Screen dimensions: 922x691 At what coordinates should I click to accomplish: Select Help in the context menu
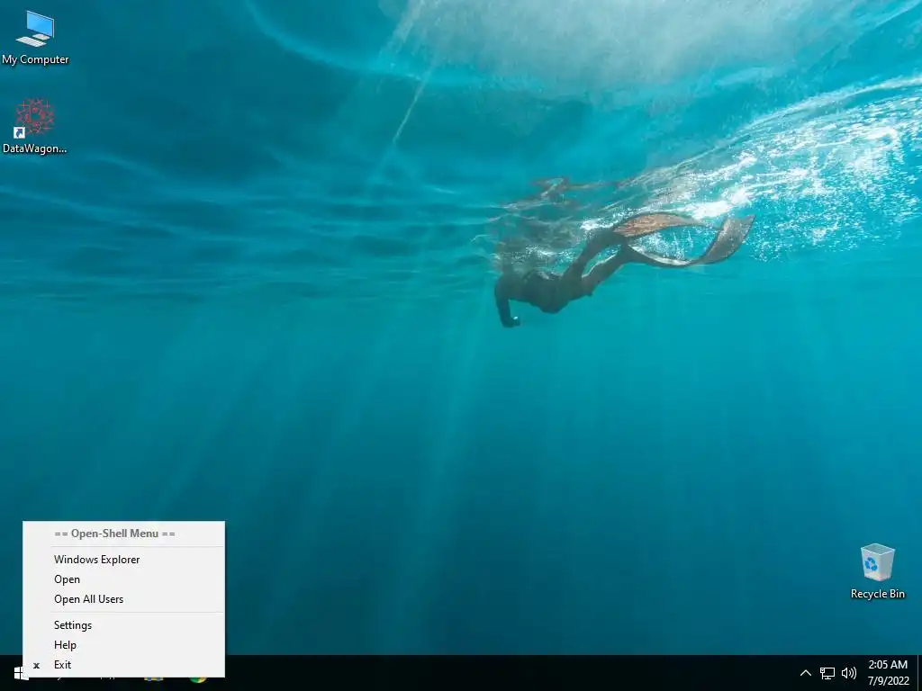124,645
